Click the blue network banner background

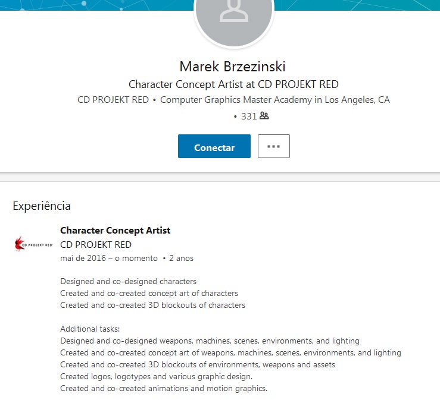(95, 5)
